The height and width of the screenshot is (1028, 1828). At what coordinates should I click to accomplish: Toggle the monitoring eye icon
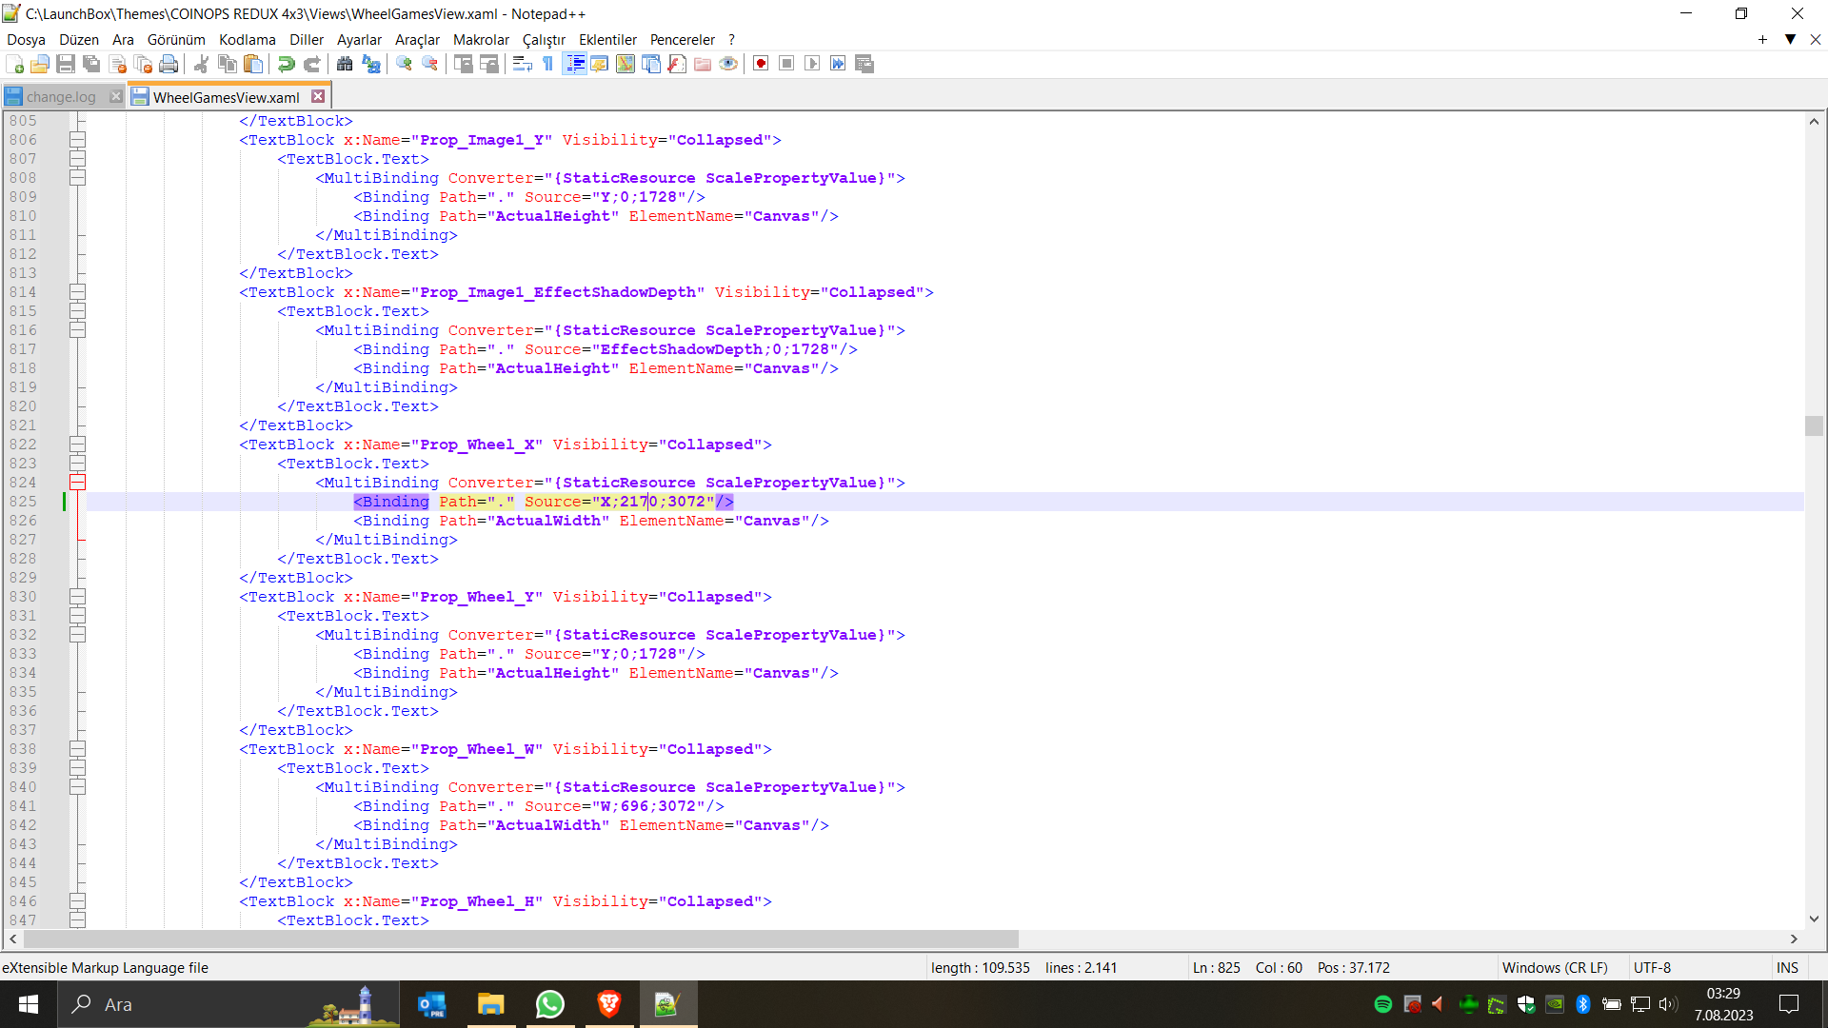[x=728, y=64]
